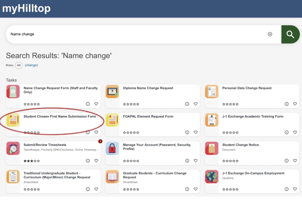The image size is (302, 200).
Task: Open the Submit/Review Timesheets clock icon
Action: pyautogui.click(x=13, y=148)
